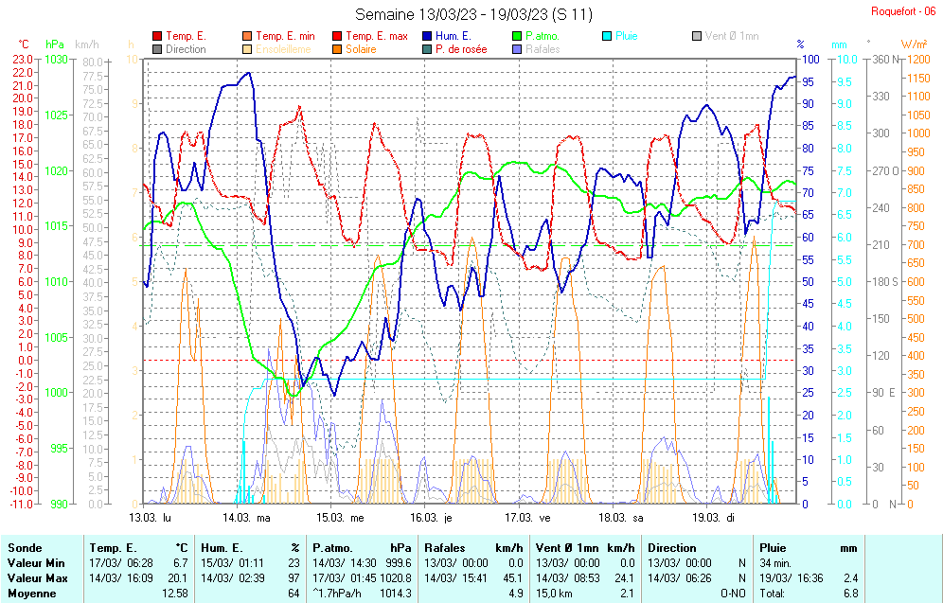This screenshot has height=603, width=943.
Task: Click the 180 S direction axis label
Action: 884,282
